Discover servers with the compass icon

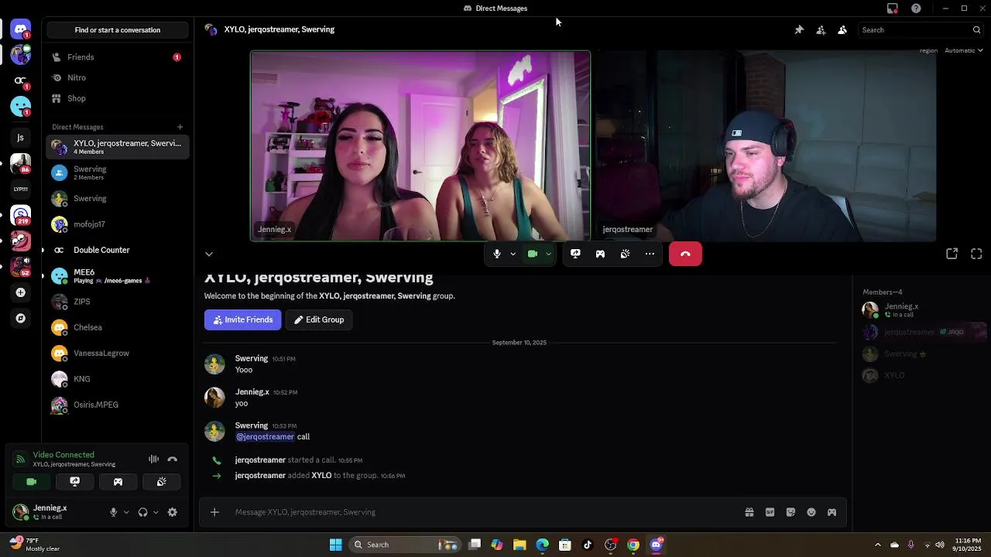(21, 318)
